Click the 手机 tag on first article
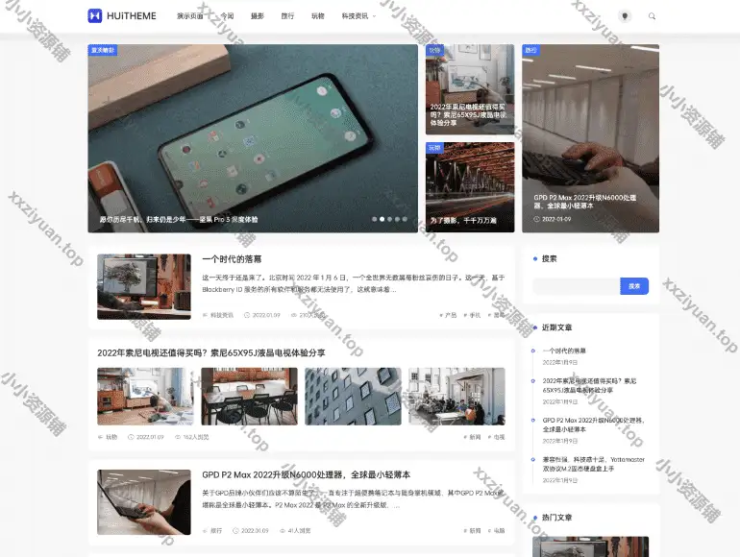The height and width of the screenshot is (557, 740). click(474, 315)
